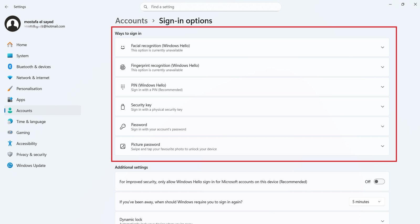Open Privacy & security settings
420x224 pixels.
point(43,155)
